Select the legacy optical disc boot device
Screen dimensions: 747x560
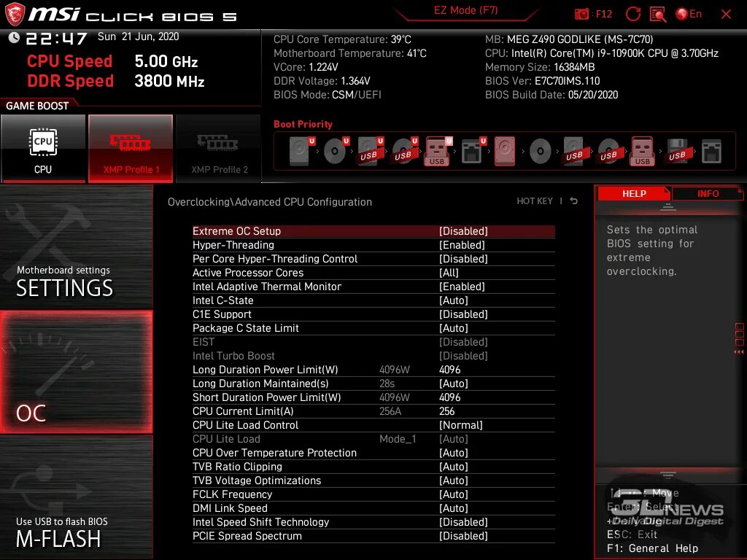pos(541,152)
